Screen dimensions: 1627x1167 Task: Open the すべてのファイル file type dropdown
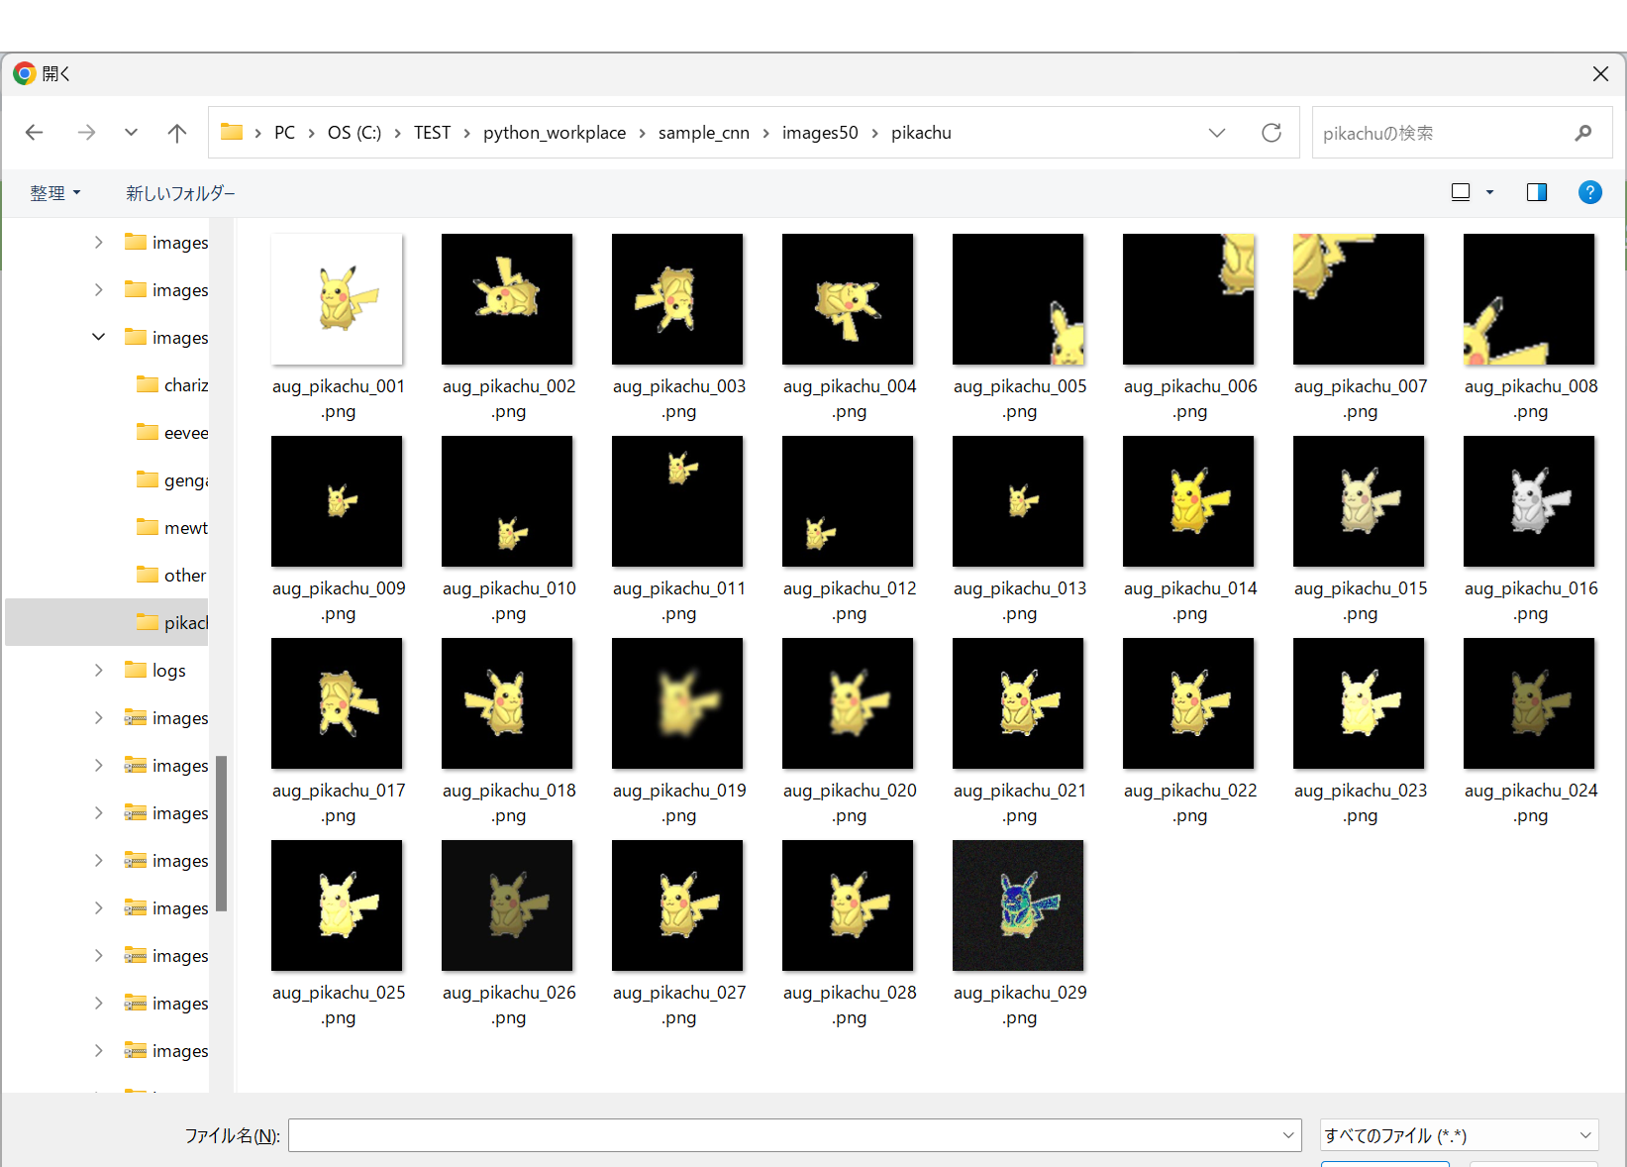(1460, 1135)
